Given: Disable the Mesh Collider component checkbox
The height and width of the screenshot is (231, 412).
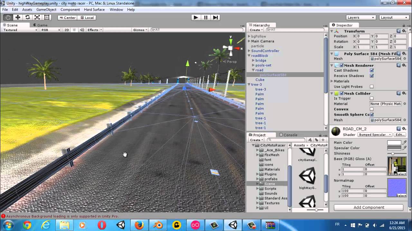Looking at the screenshot, I should point(342,93).
